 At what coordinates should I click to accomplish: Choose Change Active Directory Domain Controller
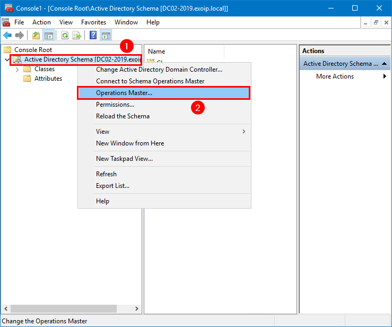[164, 70]
